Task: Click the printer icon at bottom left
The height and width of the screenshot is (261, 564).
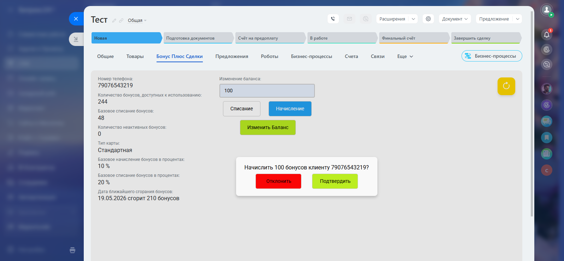Action: [72, 250]
